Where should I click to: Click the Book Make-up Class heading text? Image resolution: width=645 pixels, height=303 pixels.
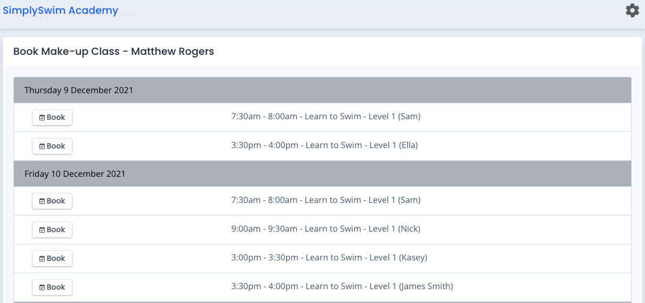pyautogui.click(x=66, y=52)
